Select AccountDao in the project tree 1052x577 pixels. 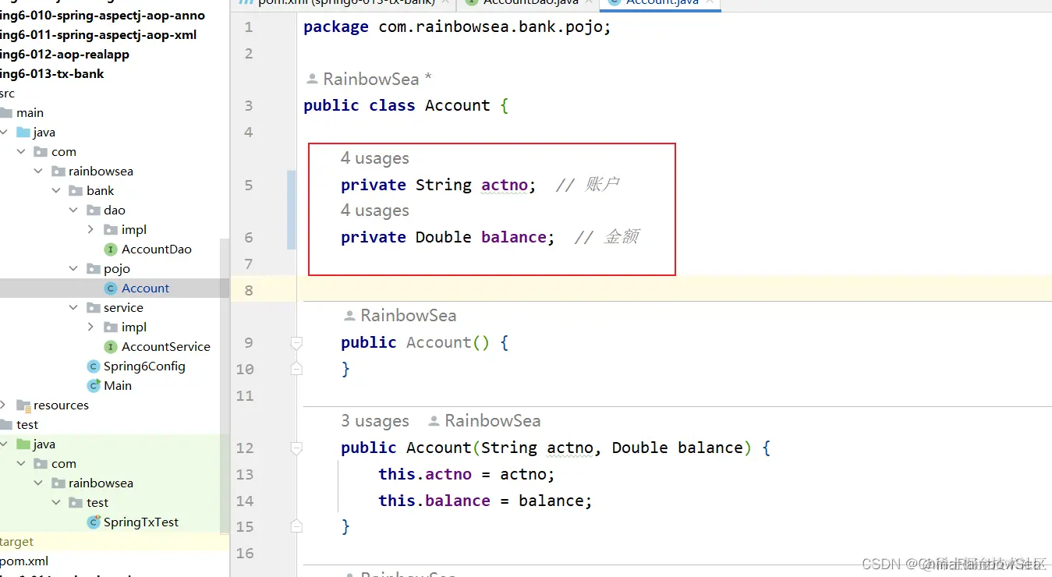point(157,250)
